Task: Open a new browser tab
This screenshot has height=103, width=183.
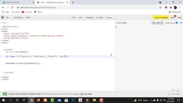Action: (x=73, y=3)
